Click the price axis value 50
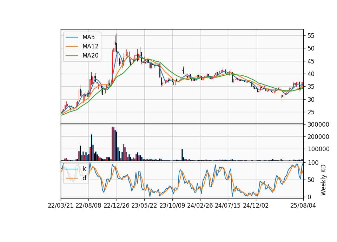The height and width of the screenshot is (242, 337). tap(311, 48)
